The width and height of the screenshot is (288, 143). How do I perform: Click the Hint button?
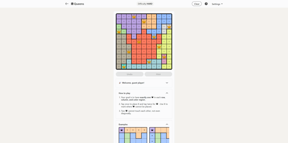(158, 74)
